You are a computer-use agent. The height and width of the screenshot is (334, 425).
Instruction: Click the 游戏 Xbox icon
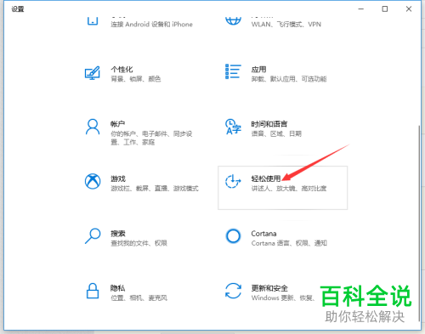(x=93, y=181)
